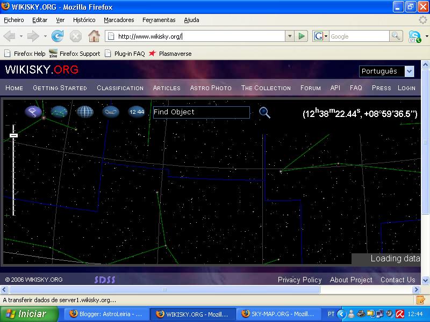Reload the page with the refresh icon
The width and height of the screenshot is (430, 322).
pos(58,36)
